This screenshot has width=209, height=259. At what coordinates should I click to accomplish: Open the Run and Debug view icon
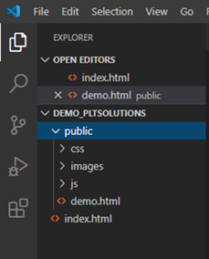(x=18, y=167)
